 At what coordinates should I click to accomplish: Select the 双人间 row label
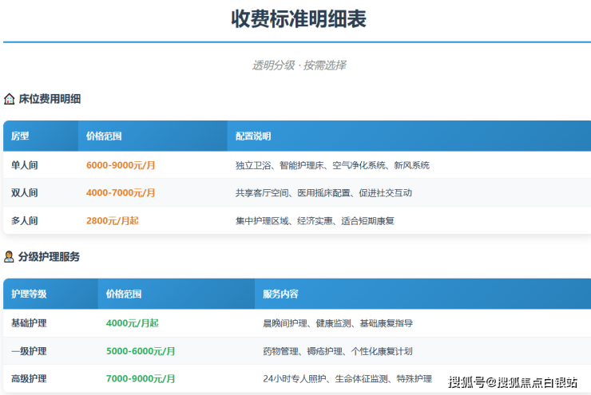[x=25, y=193]
